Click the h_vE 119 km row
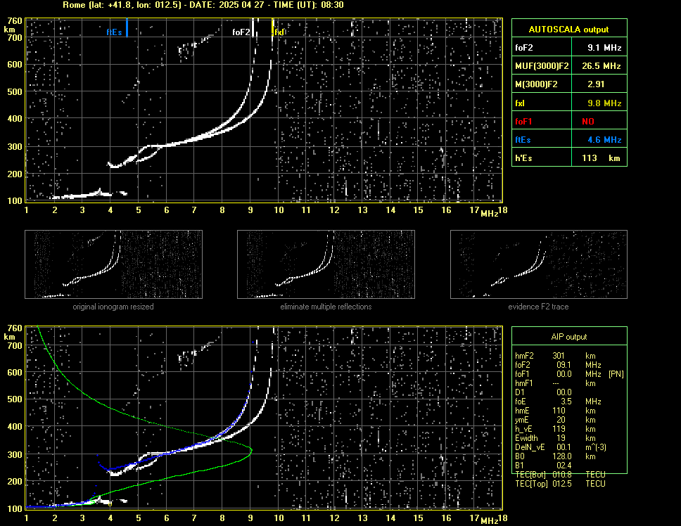Viewport: 681px width, 526px height. [555, 429]
